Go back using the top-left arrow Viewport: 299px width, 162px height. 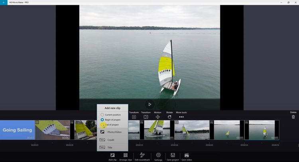pyautogui.click(x=4, y=2)
